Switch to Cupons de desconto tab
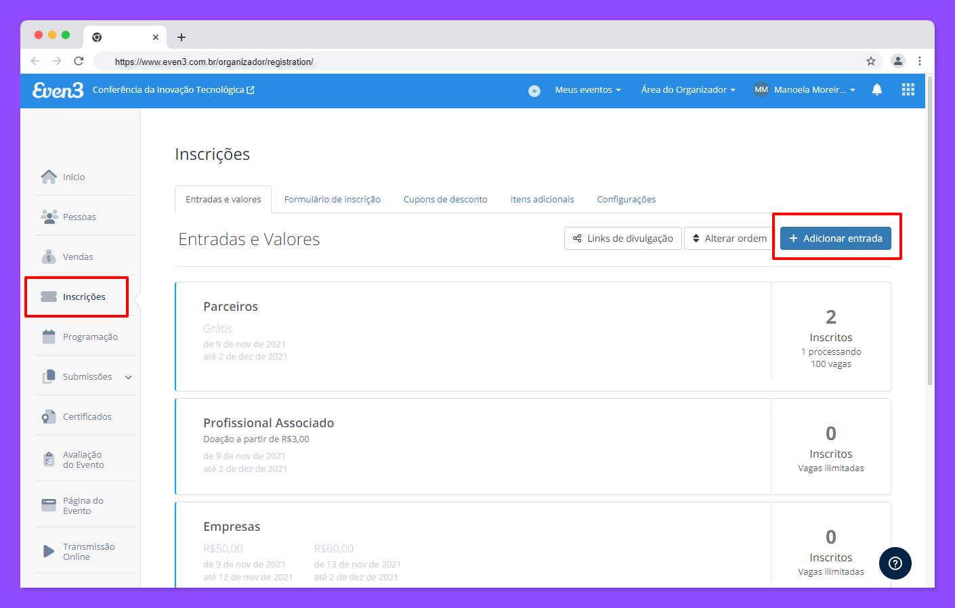The image size is (955, 608). (446, 199)
